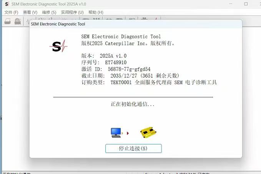Open the 实用程序 (U) menu
The image size is (261, 174).
click(x=72, y=12)
